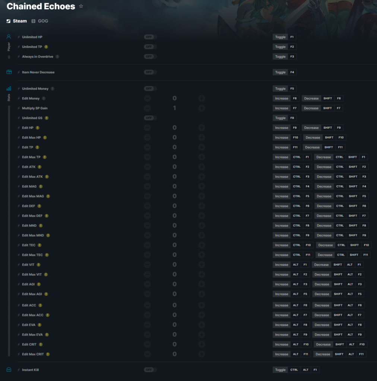Screen dimensions: 377x381
Task: Click the Stats section vertical scrollbar
Action: (x=9, y=231)
